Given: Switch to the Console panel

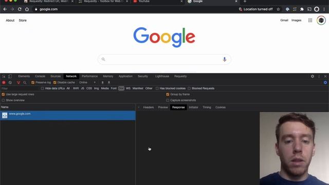Looking at the screenshot, I should click(x=40, y=77).
